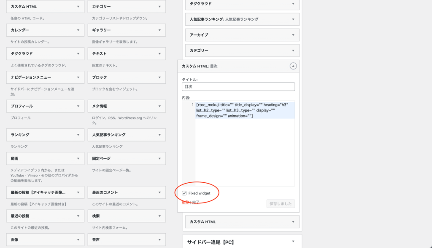Screen dimensions: 432x248
Task: Expand the collapsed カスタム HTML sidebar widget
Action: coord(293,222)
